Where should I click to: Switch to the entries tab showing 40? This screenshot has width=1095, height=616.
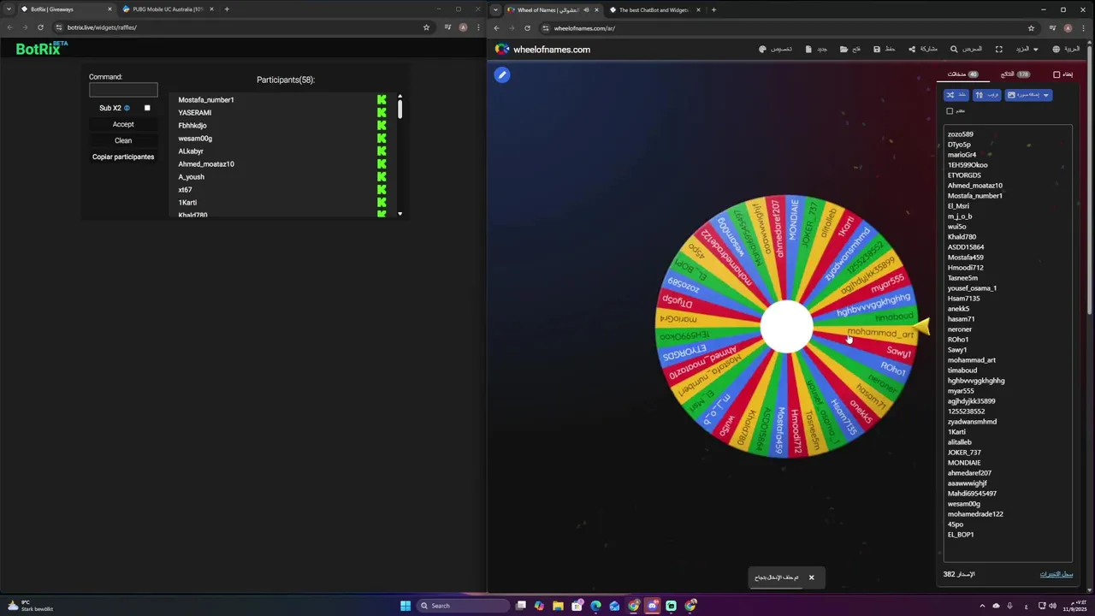[x=962, y=74]
